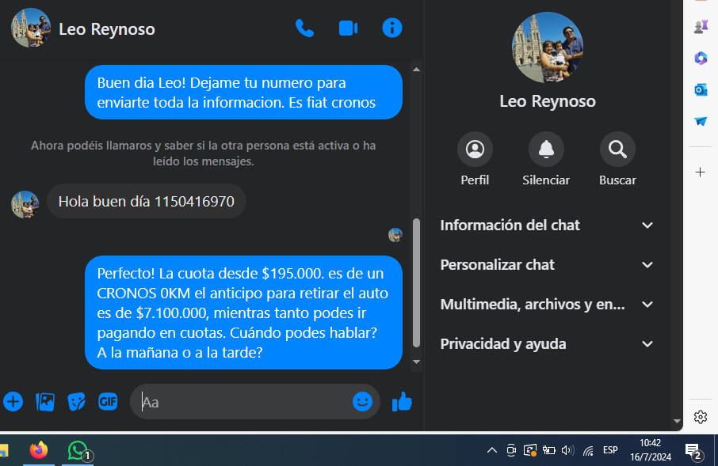Open WhatsApp from the taskbar

tap(77, 450)
